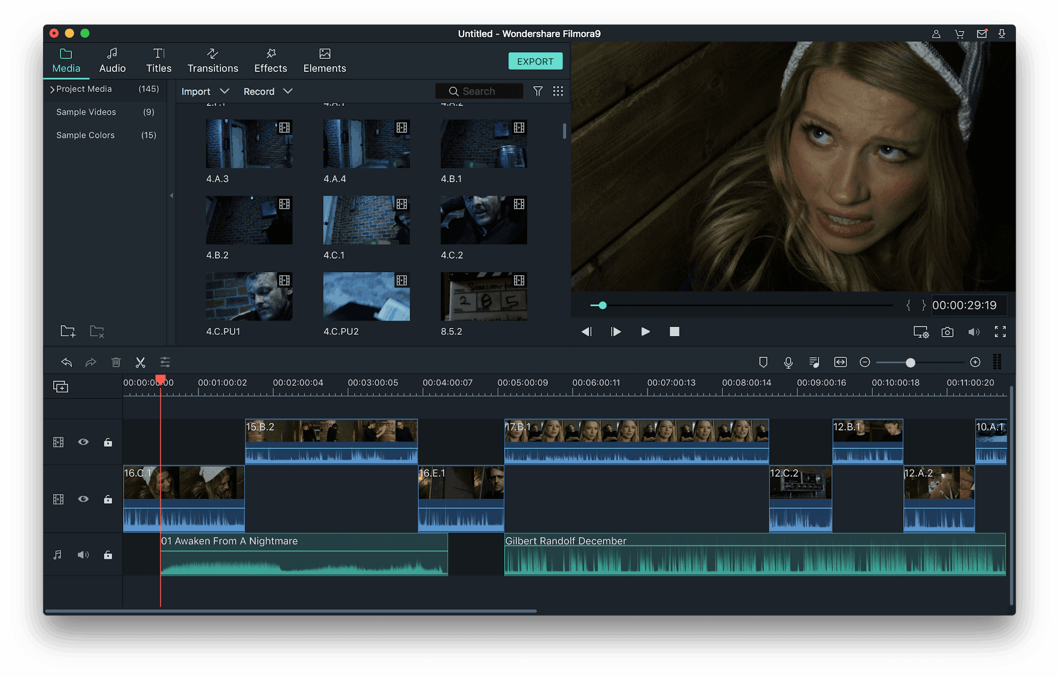Zoom out timeline with minus icon
This screenshot has height=677, width=1059.
[x=865, y=362]
